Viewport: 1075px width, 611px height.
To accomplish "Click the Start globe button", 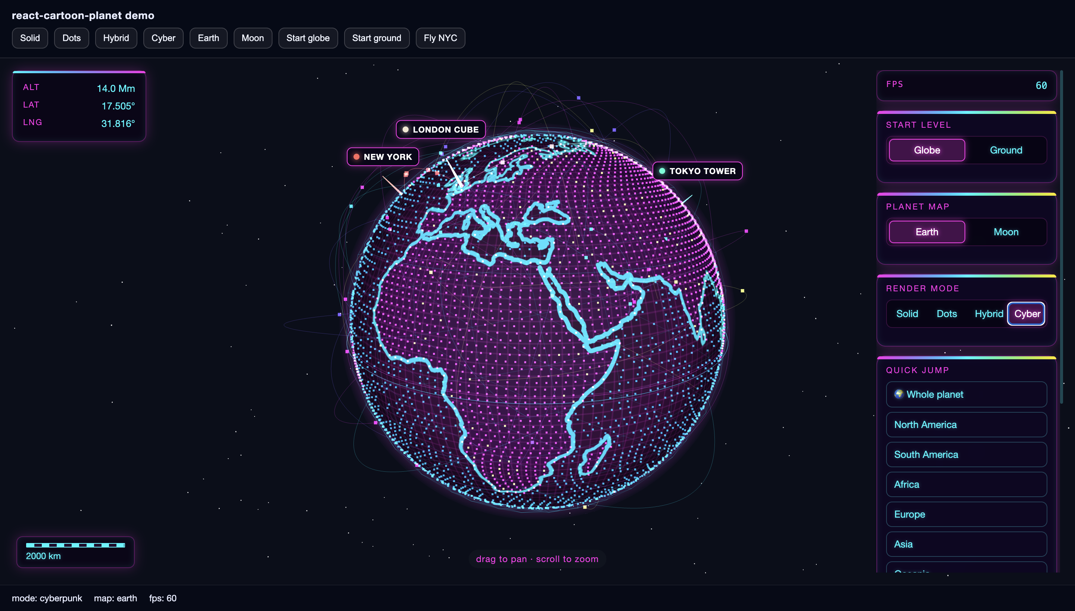I will (308, 38).
